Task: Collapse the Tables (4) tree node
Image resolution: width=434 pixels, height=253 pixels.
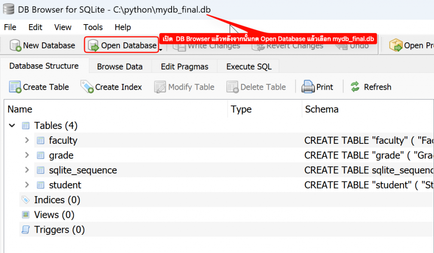Action: pyautogui.click(x=12, y=126)
